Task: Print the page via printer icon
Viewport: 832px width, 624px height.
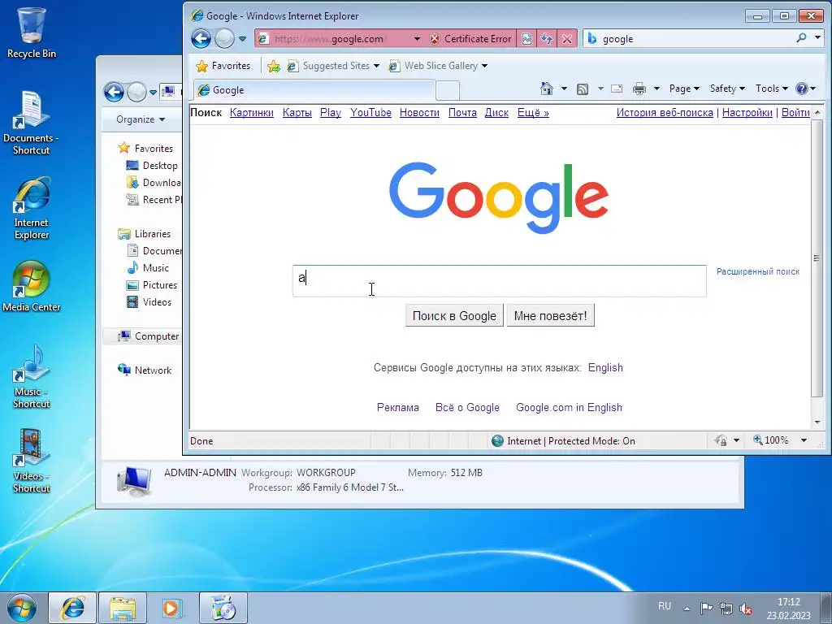Action: [x=639, y=89]
